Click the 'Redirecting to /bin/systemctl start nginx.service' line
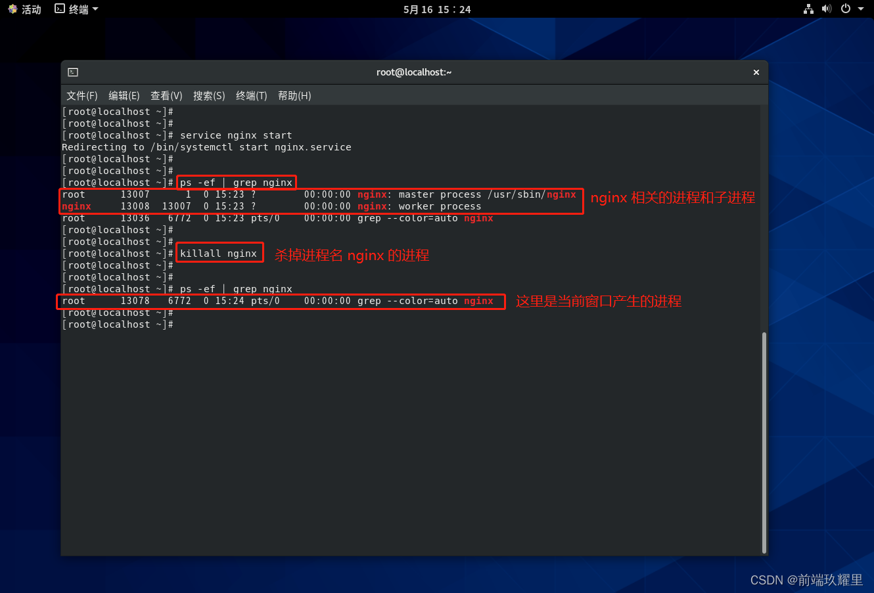Viewport: 874px width, 593px height. pyautogui.click(x=206, y=147)
